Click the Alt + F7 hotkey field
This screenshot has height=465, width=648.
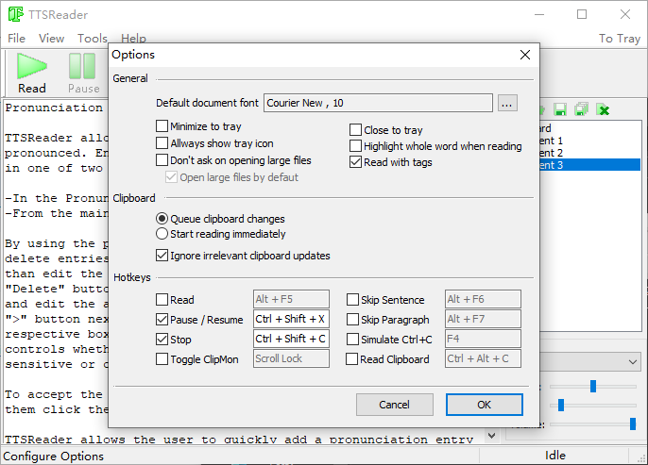483,319
